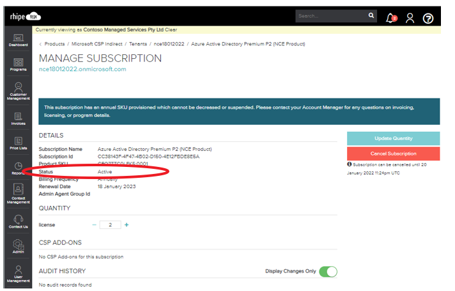Image resolution: width=455 pixels, height=291 pixels.
Task: Open the user profile icon
Action: (410, 18)
